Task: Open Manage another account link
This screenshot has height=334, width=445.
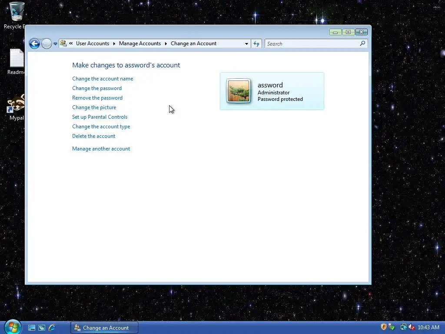Action: (x=101, y=149)
